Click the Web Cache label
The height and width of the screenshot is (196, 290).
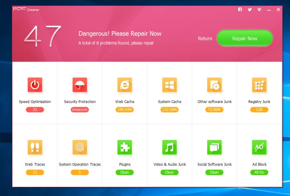click(125, 102)
